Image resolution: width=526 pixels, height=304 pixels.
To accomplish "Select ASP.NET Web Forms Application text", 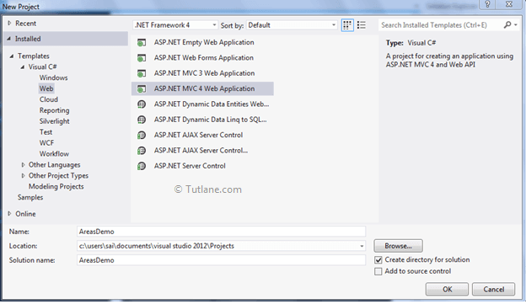I will tap(204, 58).
